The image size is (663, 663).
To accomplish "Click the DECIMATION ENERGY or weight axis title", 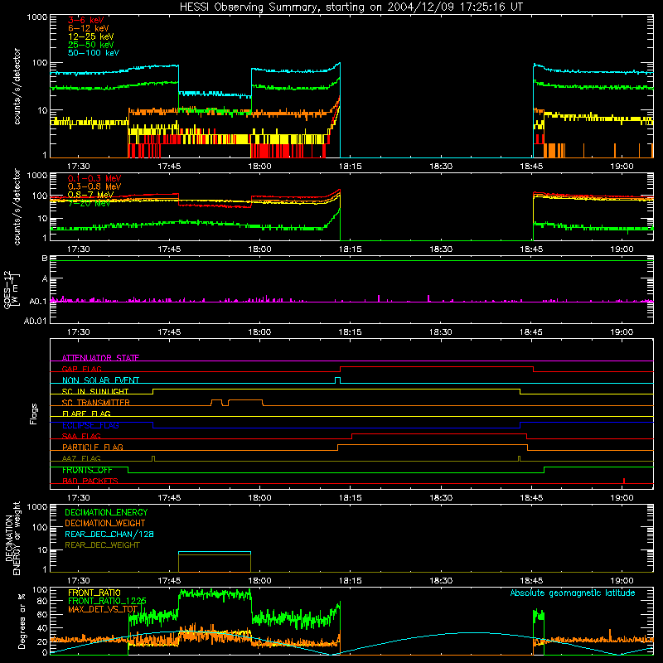I will (x=12, y=538).
